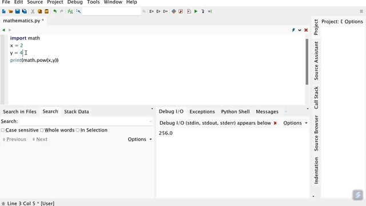
Task: Open the right sidebar bottom arrow menu
Action: pyautogui.click(x=313, y=196)
